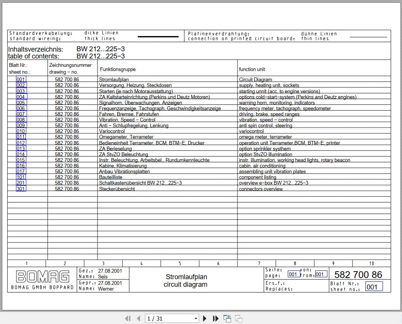
Task: Select the text 'Omegameter, Terrameter'
Action: (x=126, y=137)
